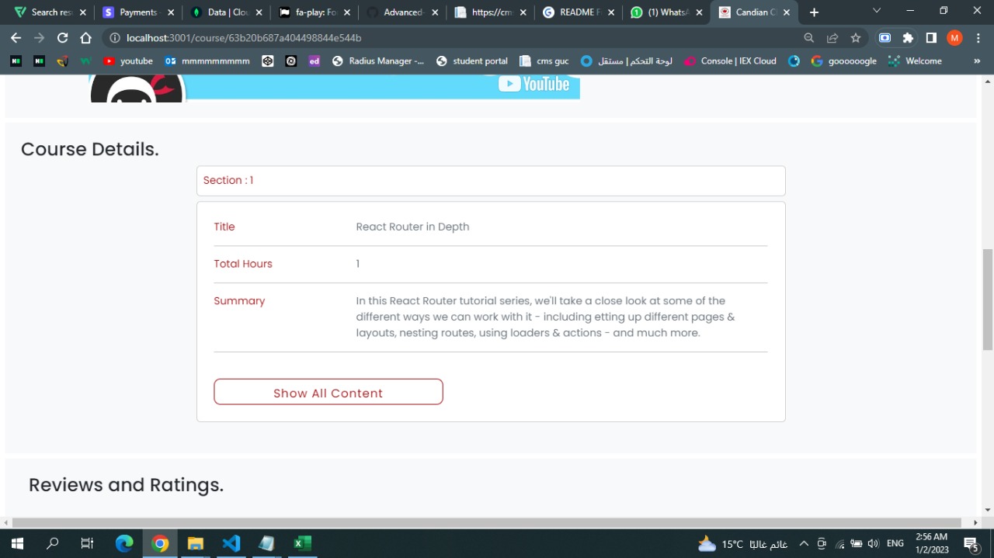Click the Summary label
This screenshot has height=558, width=994.
click(239, 301)
